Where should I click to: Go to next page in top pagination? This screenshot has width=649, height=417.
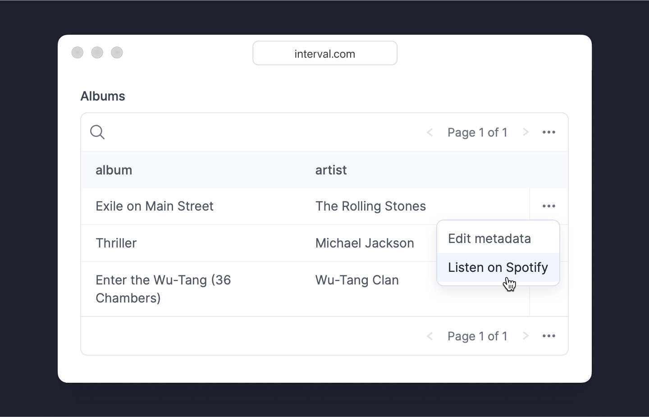(525, 132)
